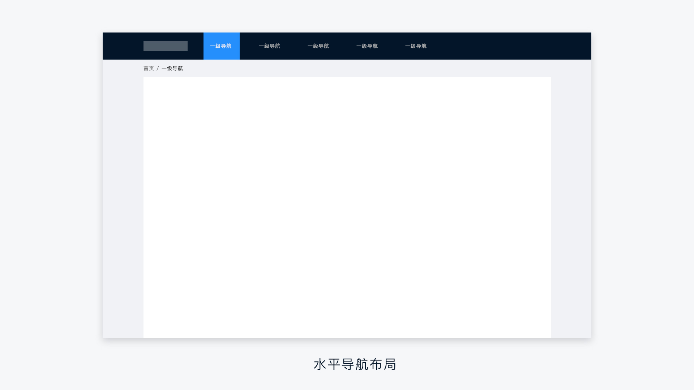The height and width of the screenshot is (390, 694).
Task: Click the 首页 breadcrumb link
Action: [x=149, y=68]
